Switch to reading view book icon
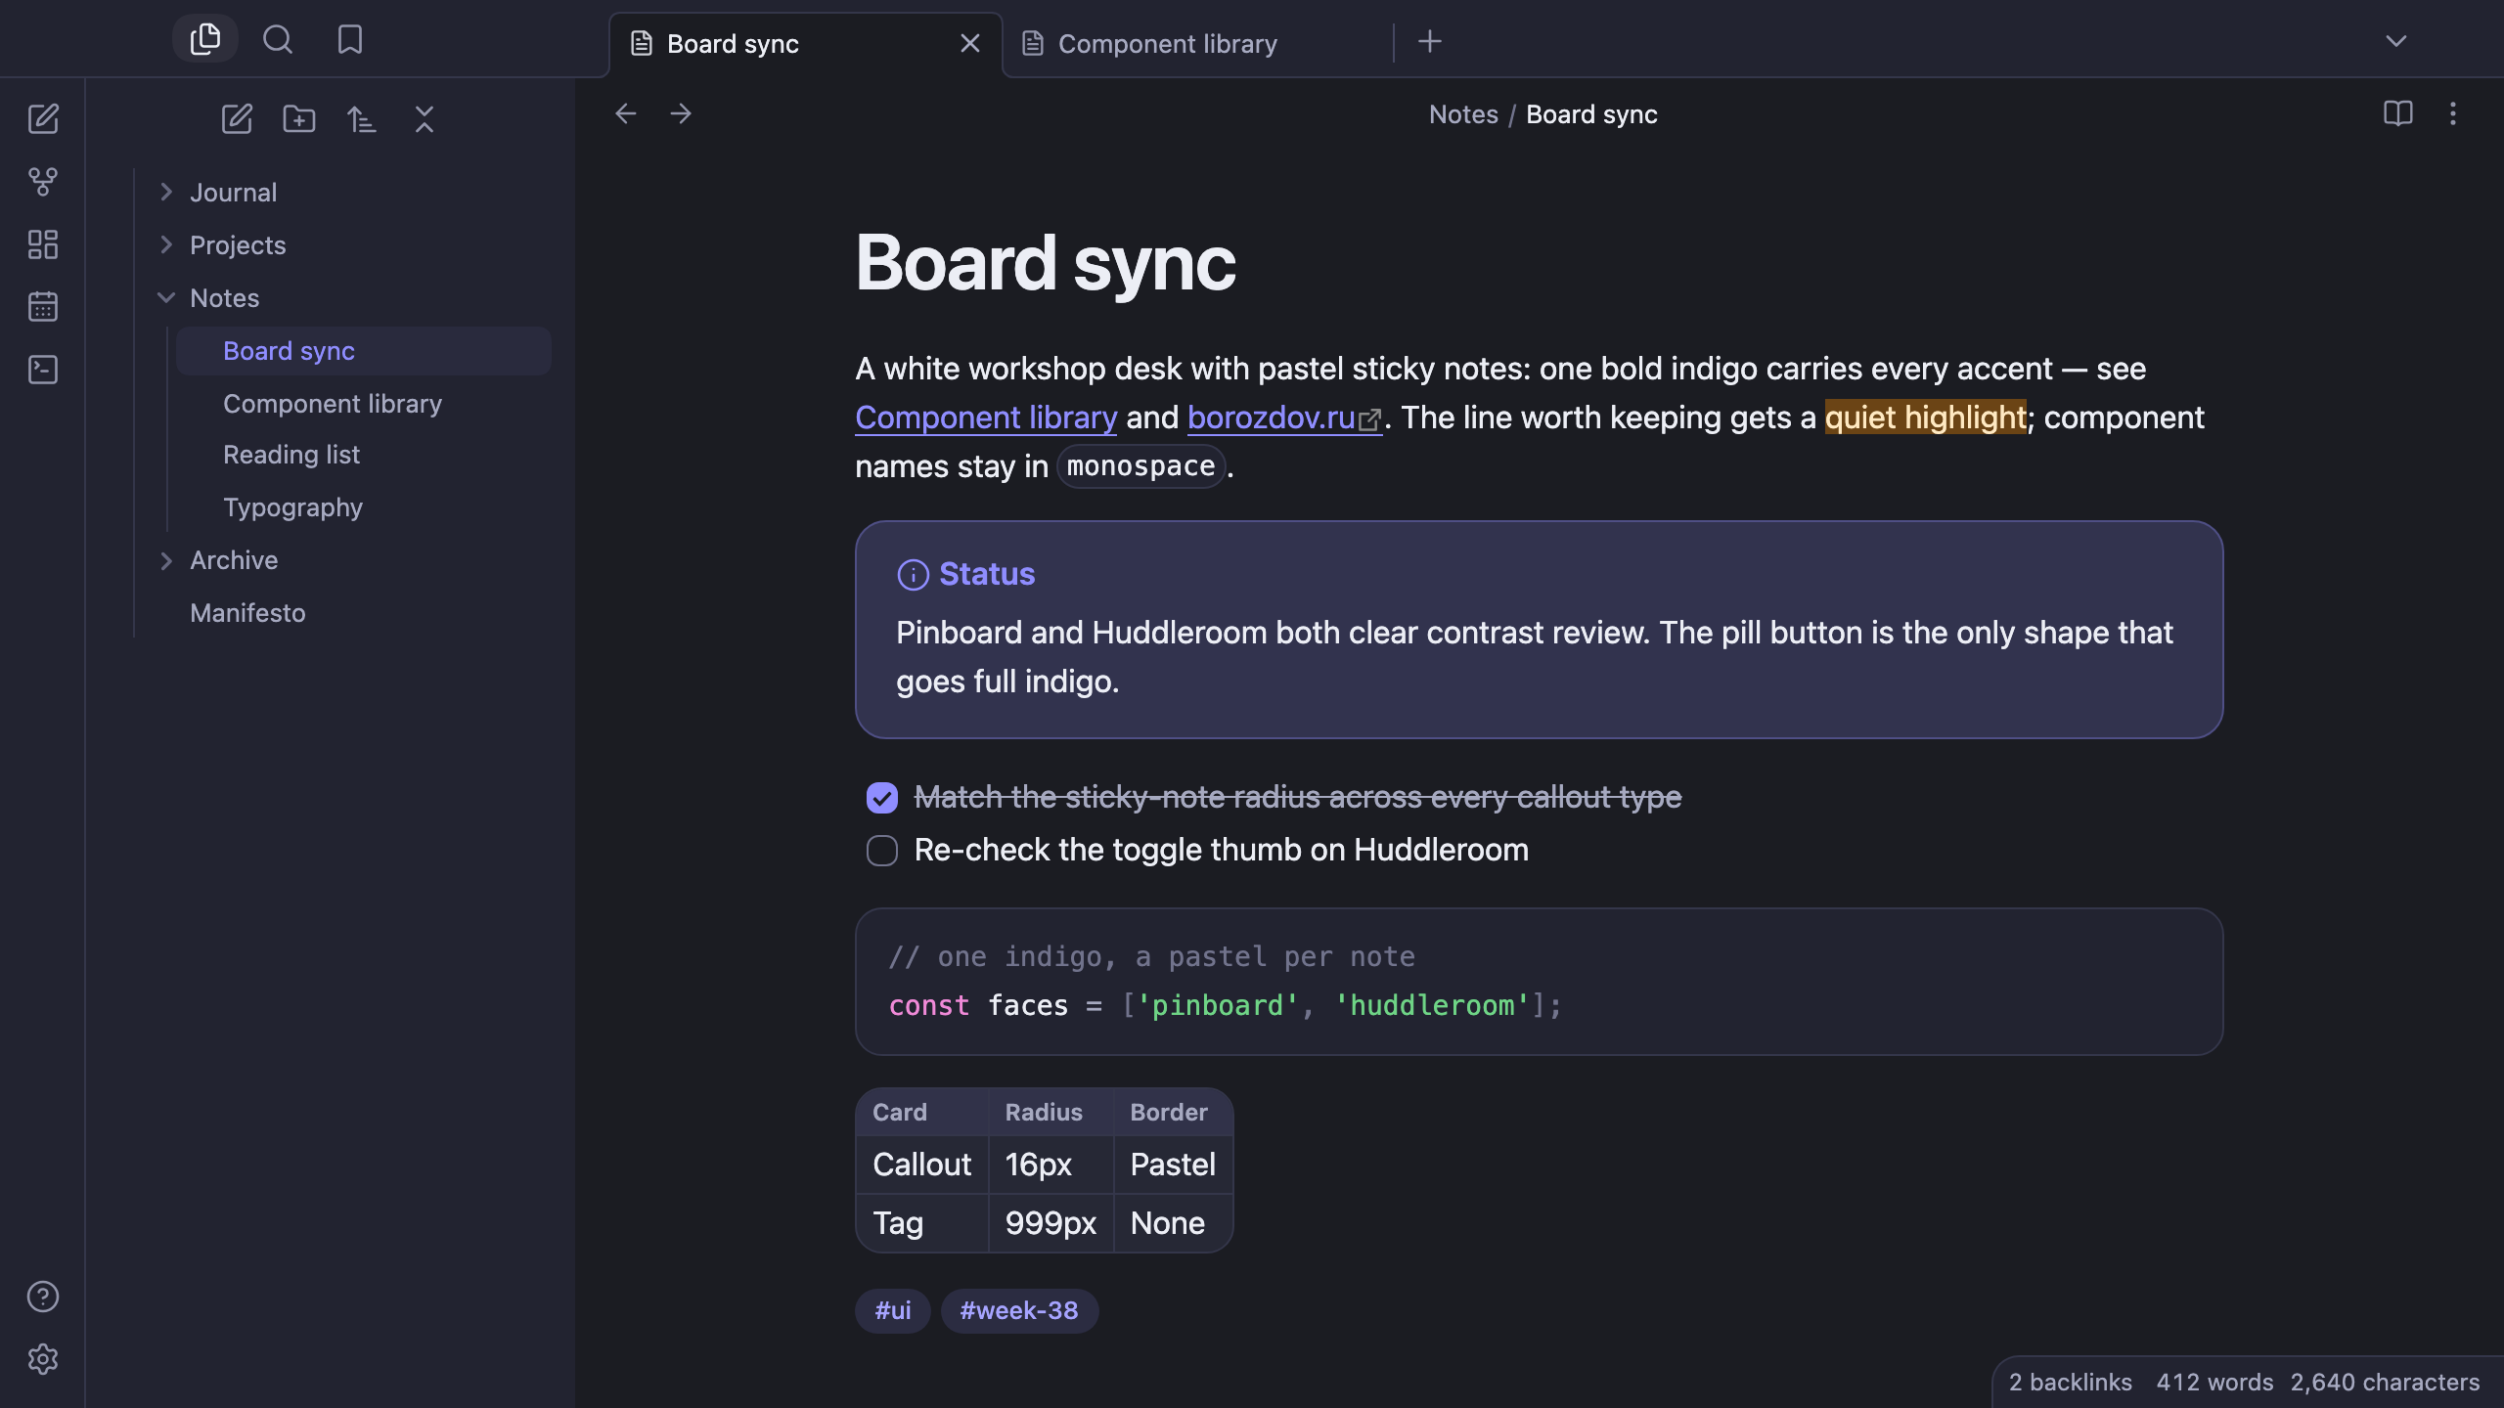 pos(2398,113)
